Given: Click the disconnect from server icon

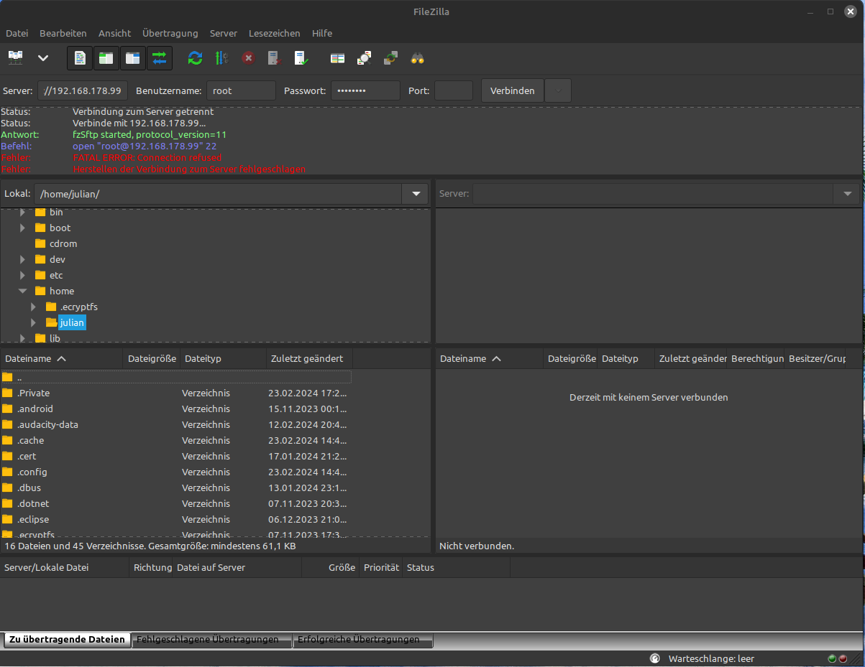Looking at the screenshot, I should pos(275,58).
